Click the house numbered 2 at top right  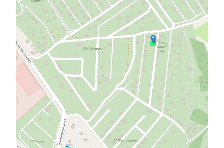pyautogui.click(x=202, y=2)
